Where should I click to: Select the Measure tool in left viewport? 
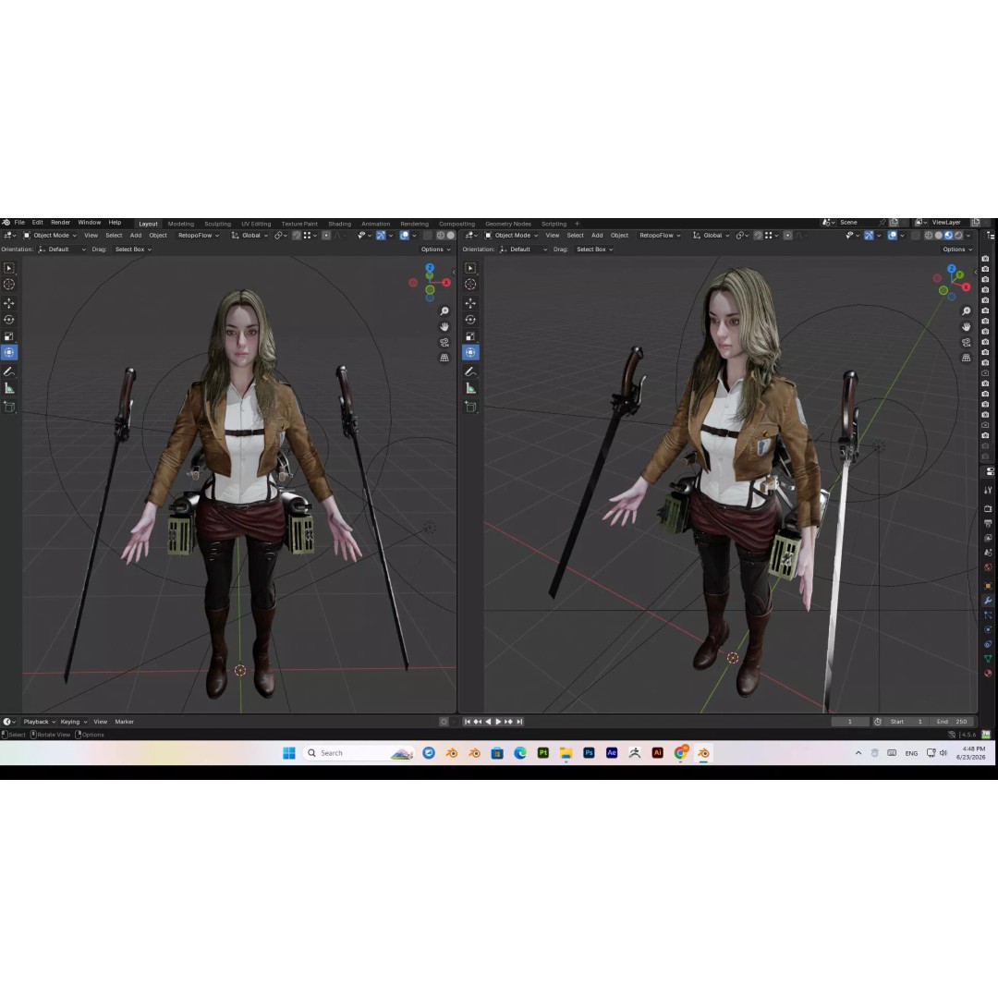point(9,388)
